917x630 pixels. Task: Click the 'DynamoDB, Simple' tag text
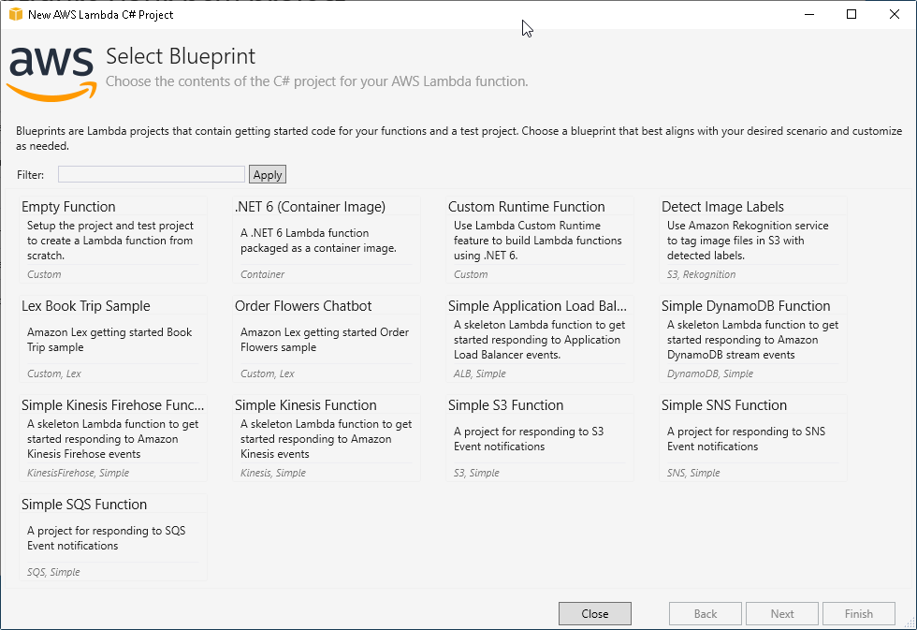710,374
